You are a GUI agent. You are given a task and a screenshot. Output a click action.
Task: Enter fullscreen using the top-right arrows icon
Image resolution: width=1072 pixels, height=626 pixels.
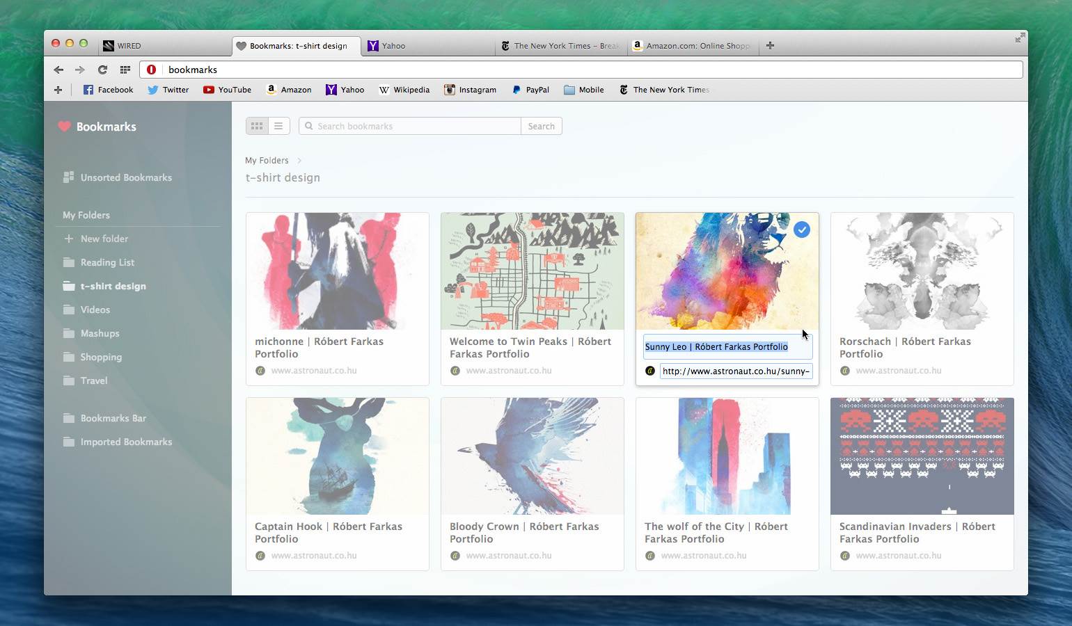coord(1020,38)
